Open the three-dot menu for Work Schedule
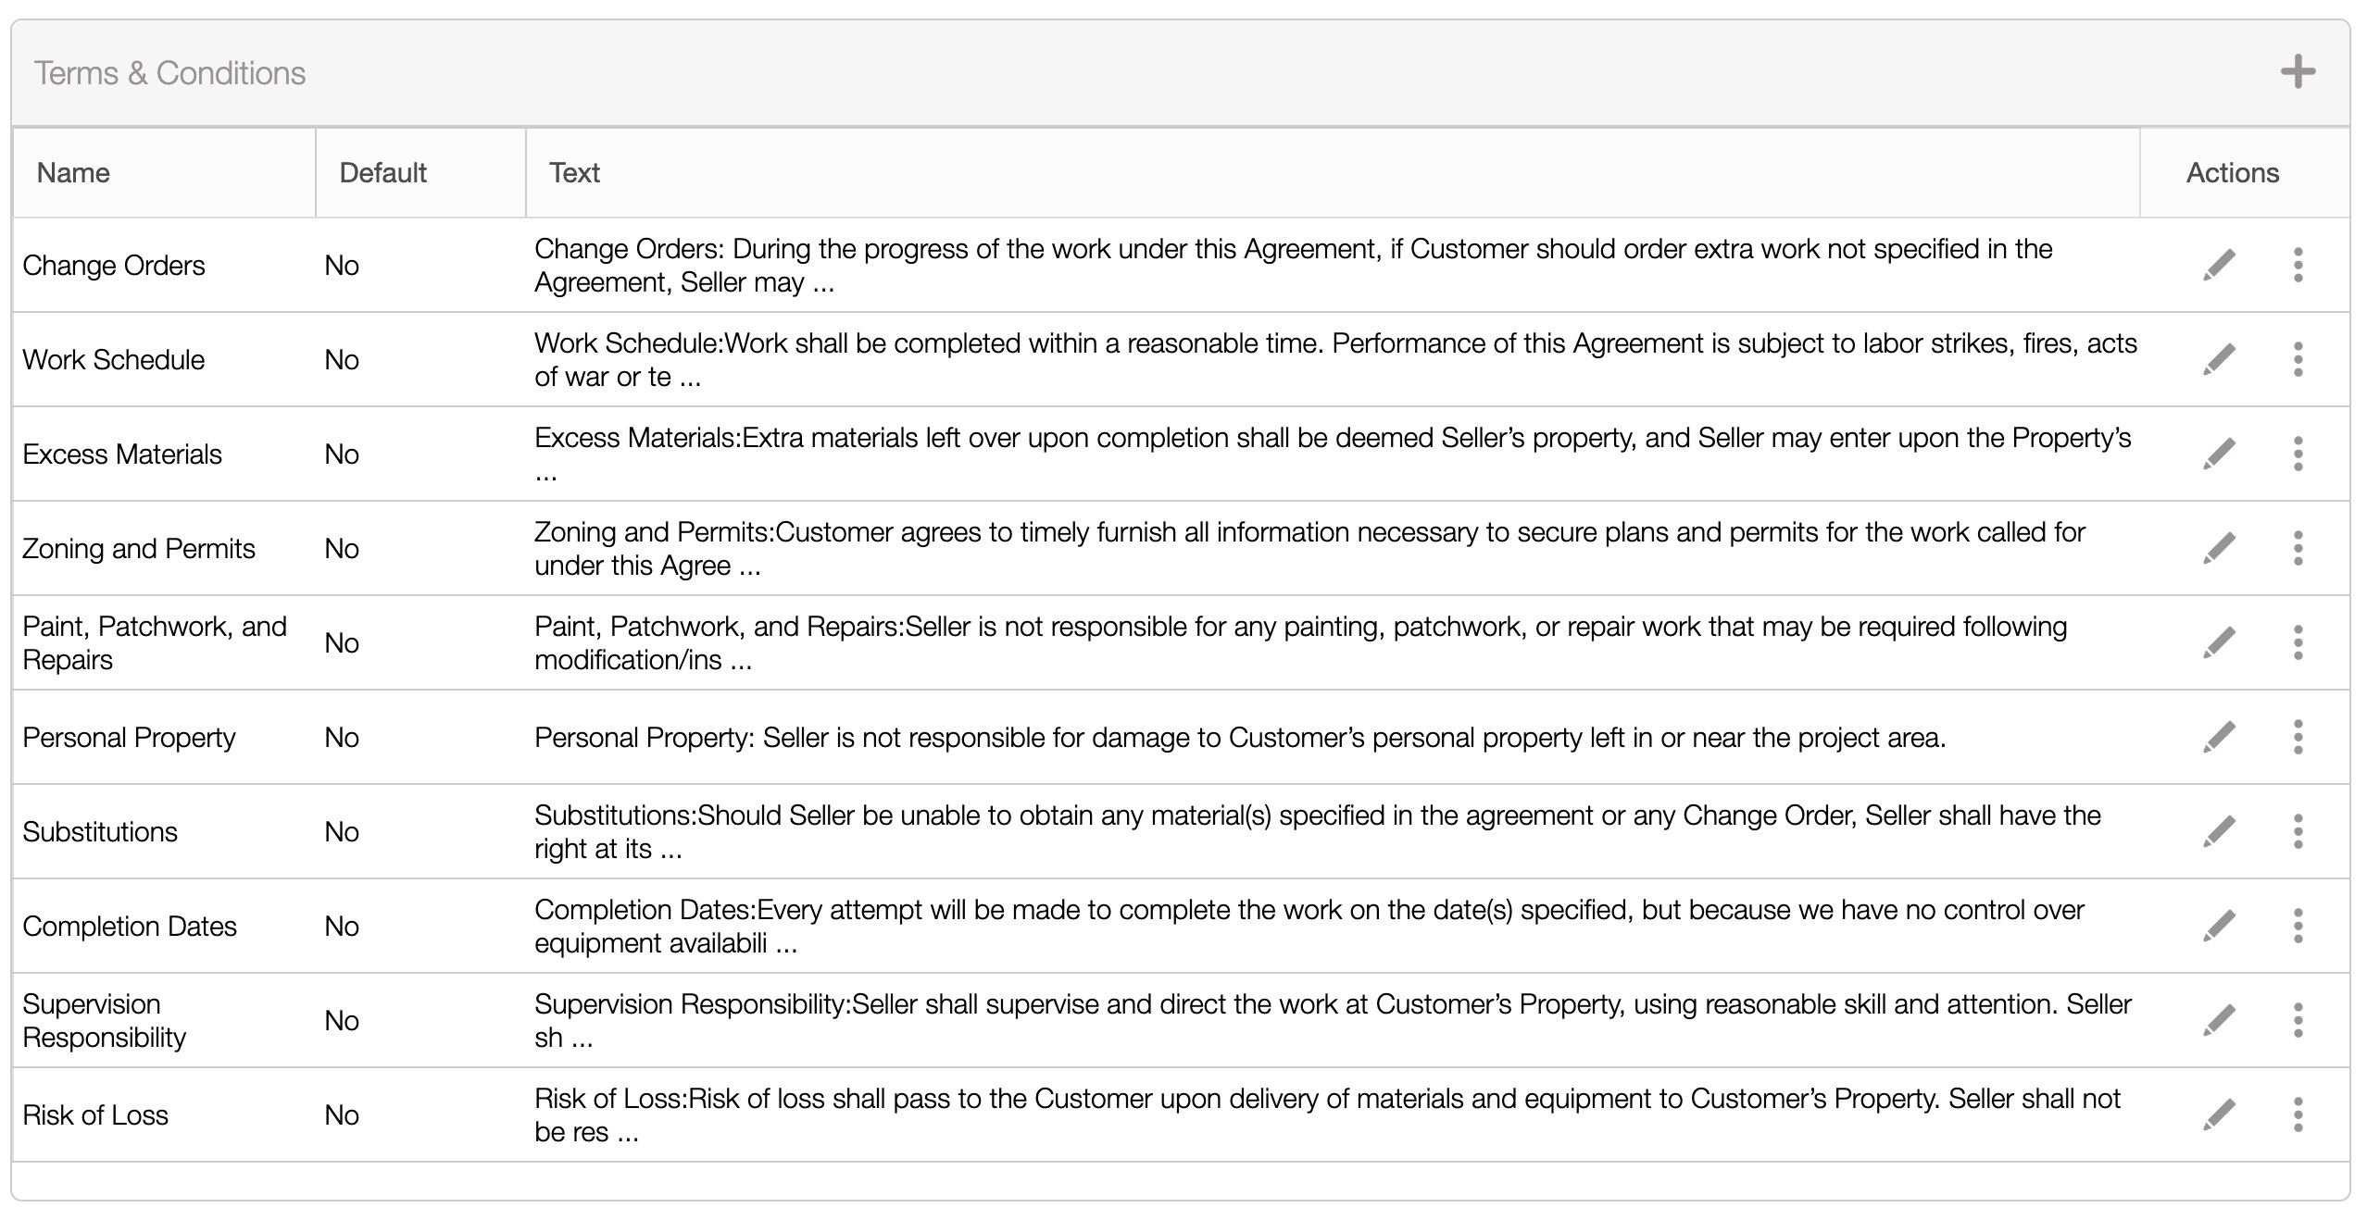 (x=2298, y=360)
